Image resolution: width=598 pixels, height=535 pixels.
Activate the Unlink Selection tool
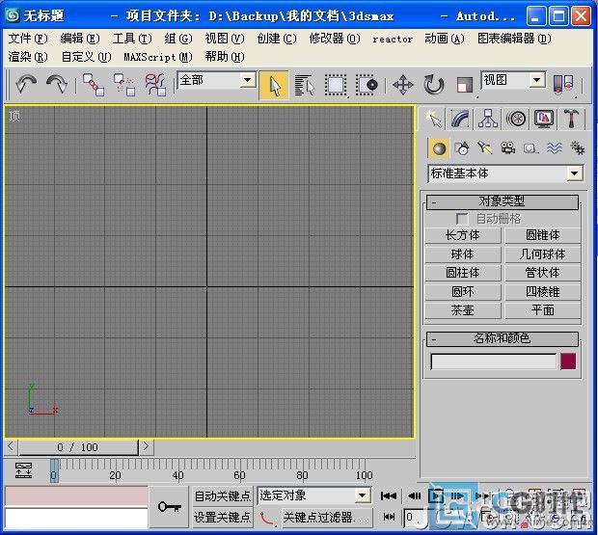124,85
